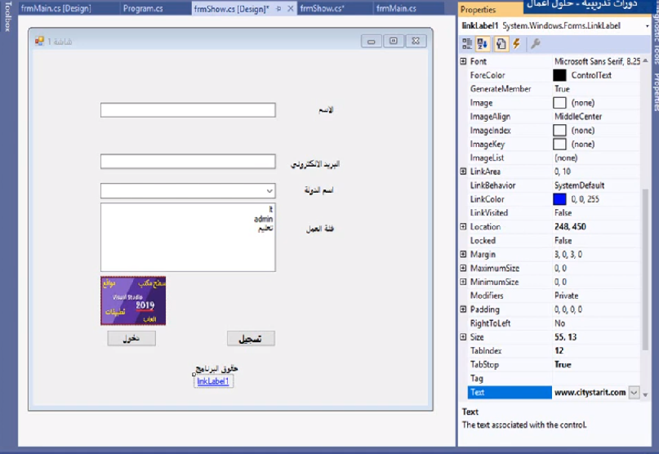Select the Properties page icon
Image resolution: width=659 pixels, height=454 pixels.
pyautogui.click(x=500, y=44)
